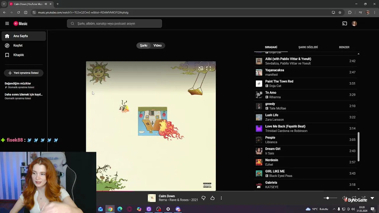Open the SIRADAKİ tab
Image resolution: width=379 pixels, height=213 pixels.
coord(271,47)
